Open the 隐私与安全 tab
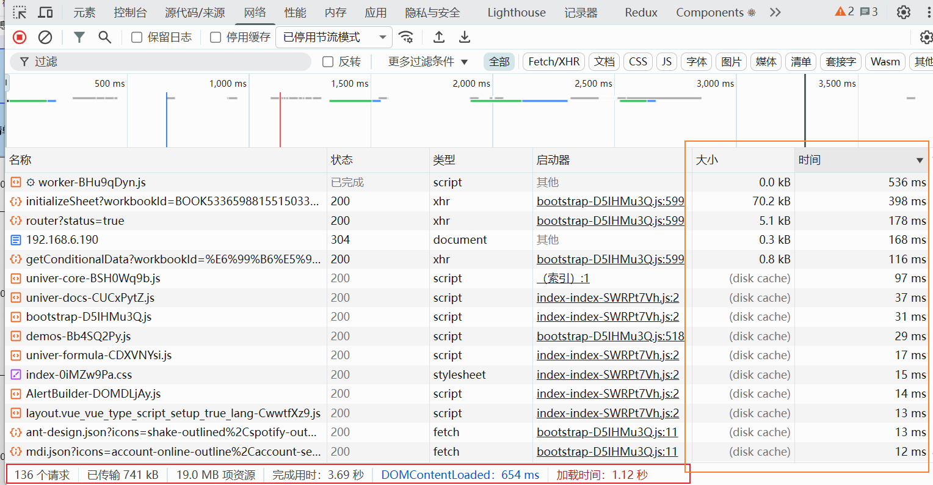This screenshot has height=485, width=933. tap(432, 12)
